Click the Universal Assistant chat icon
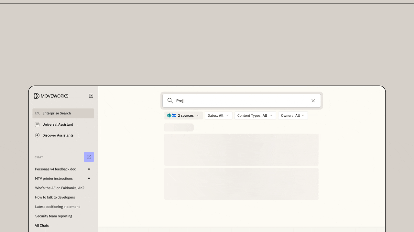Viewport: 414px width, 232px height. click(37, 124)
